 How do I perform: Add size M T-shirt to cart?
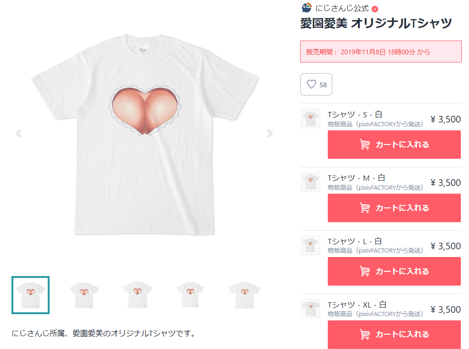(394, 208)
